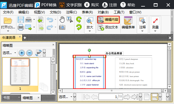This screenshot has width=174, height=104.
Task: Select the single page layout icon
Action: click(147, 97)
